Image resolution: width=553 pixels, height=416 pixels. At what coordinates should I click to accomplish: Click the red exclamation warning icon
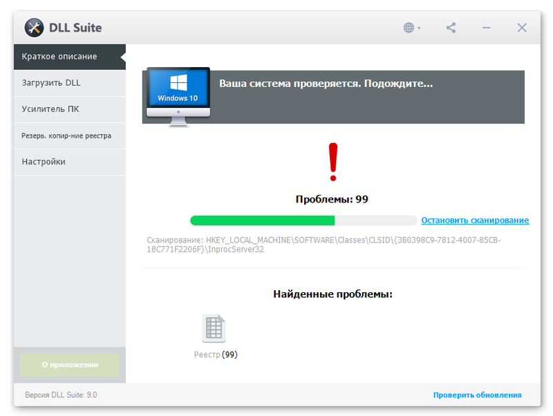click(333, 162)
